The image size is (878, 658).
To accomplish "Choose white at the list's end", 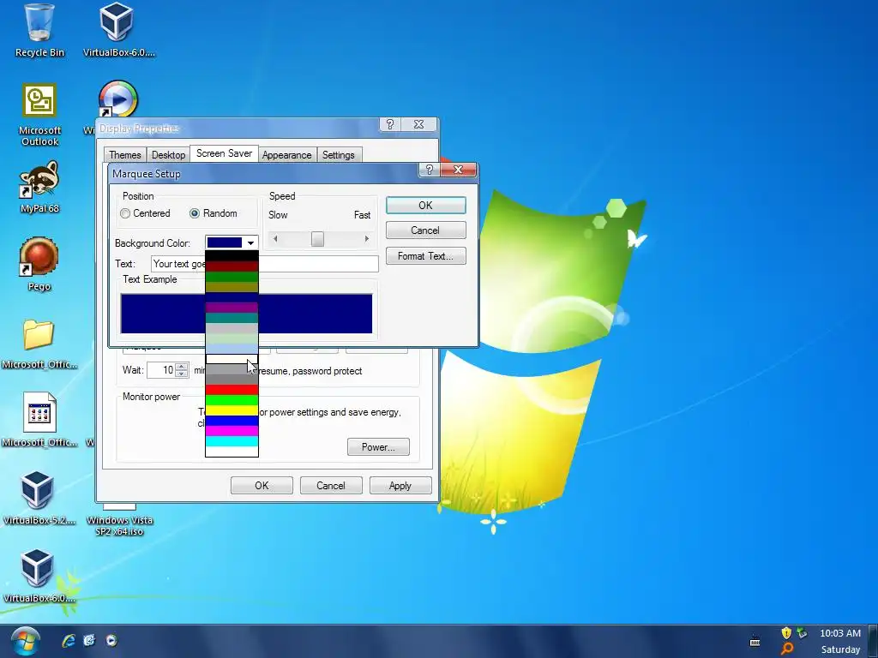I will [x=232, y=452].
